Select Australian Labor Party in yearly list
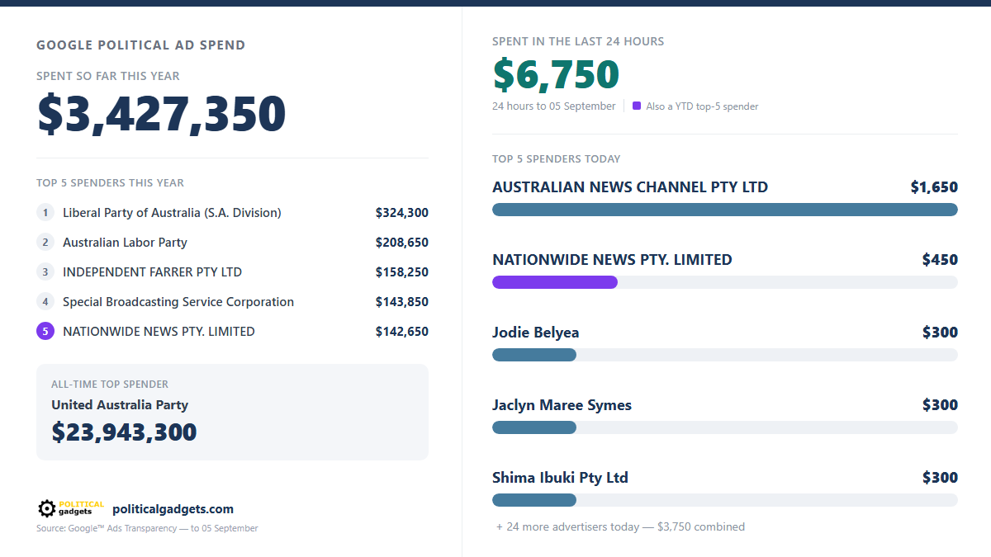 pos(125,243)
